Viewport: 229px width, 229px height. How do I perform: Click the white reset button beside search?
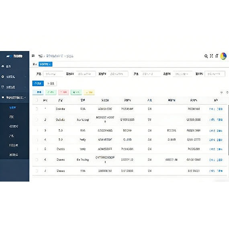[51, 84]
